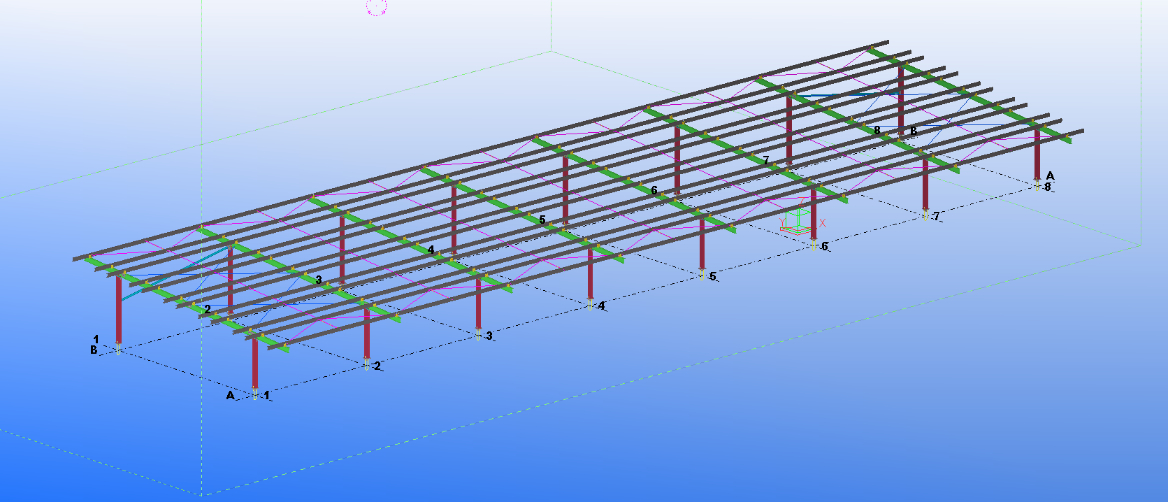This screenshot has width=1168, height=502.
Task: Click the support symbol at ground label 7
Action: coord(925,215)
